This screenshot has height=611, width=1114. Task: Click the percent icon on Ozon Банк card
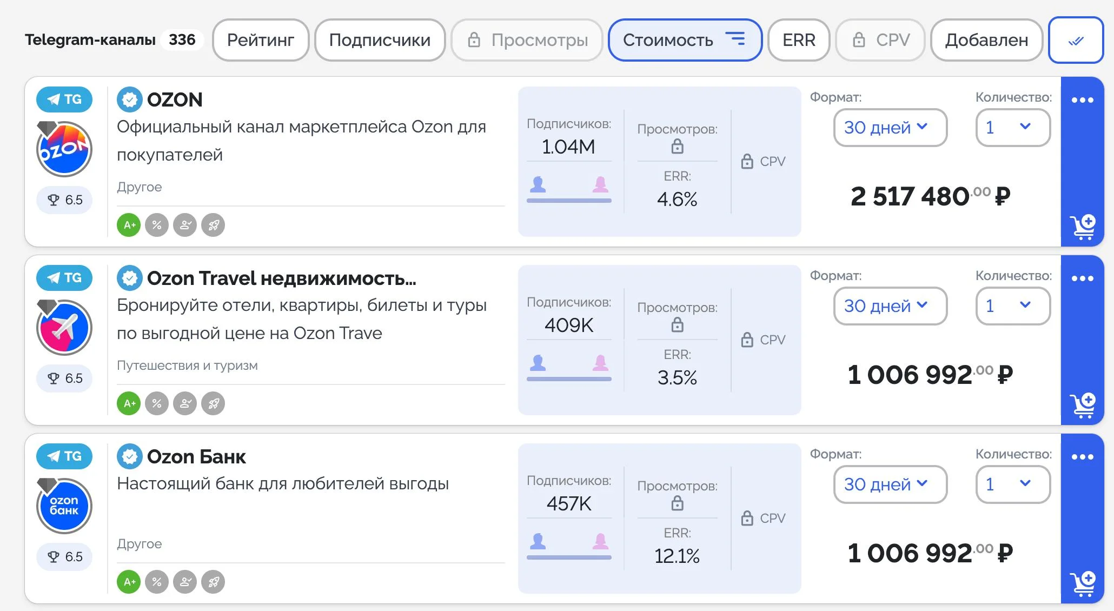(x=157, y=582)
